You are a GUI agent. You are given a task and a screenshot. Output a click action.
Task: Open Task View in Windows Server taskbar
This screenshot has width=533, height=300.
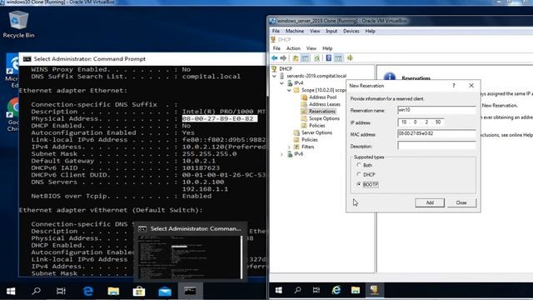(316, 290)
